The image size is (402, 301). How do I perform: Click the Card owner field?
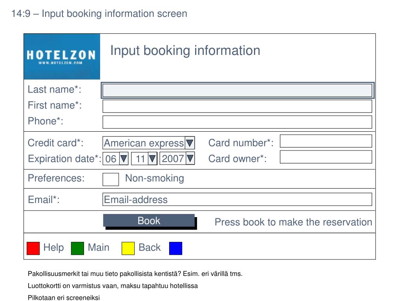pos(326,157)
